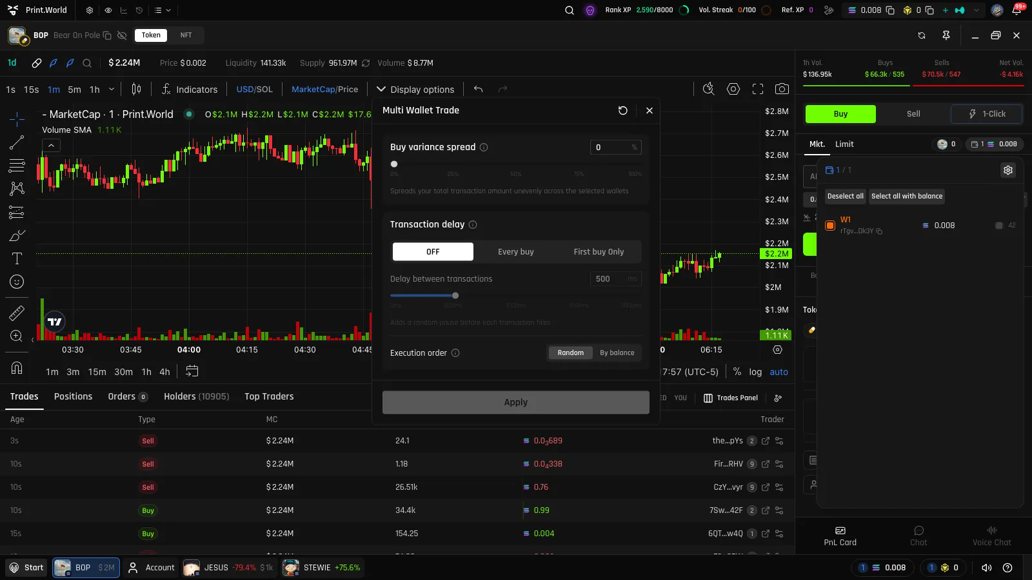
Task: Open chart time axis settings gear
Action: (x=777, y=349)
